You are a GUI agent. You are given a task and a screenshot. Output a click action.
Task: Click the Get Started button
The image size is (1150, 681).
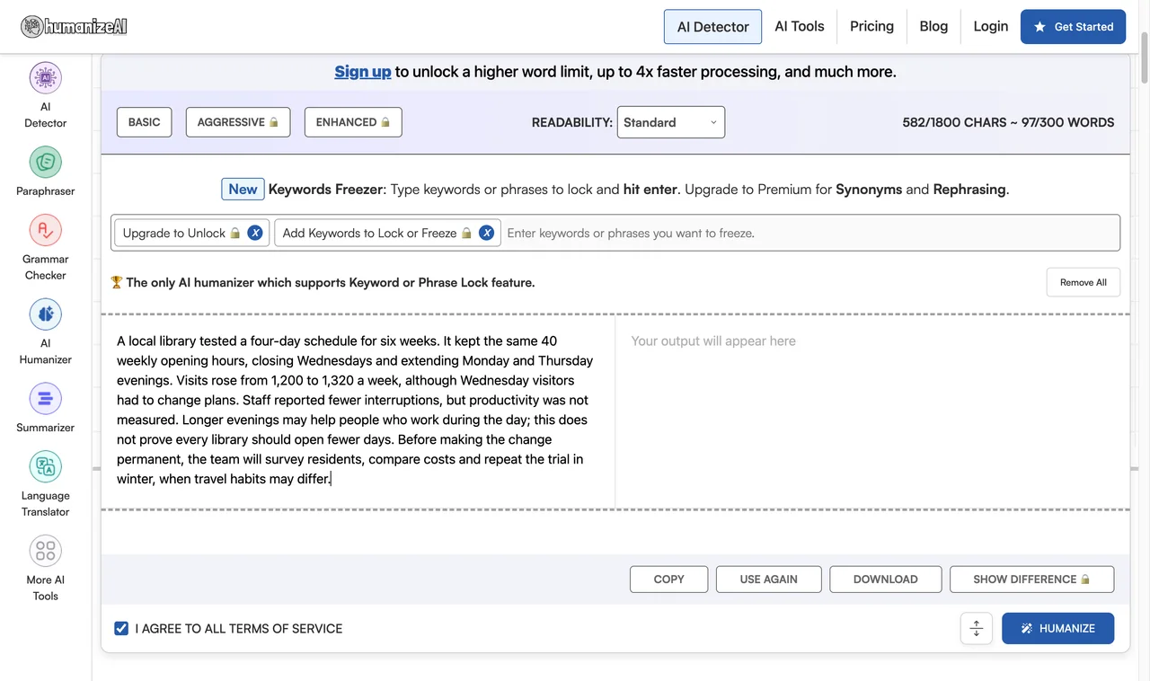click(1073, 27)
